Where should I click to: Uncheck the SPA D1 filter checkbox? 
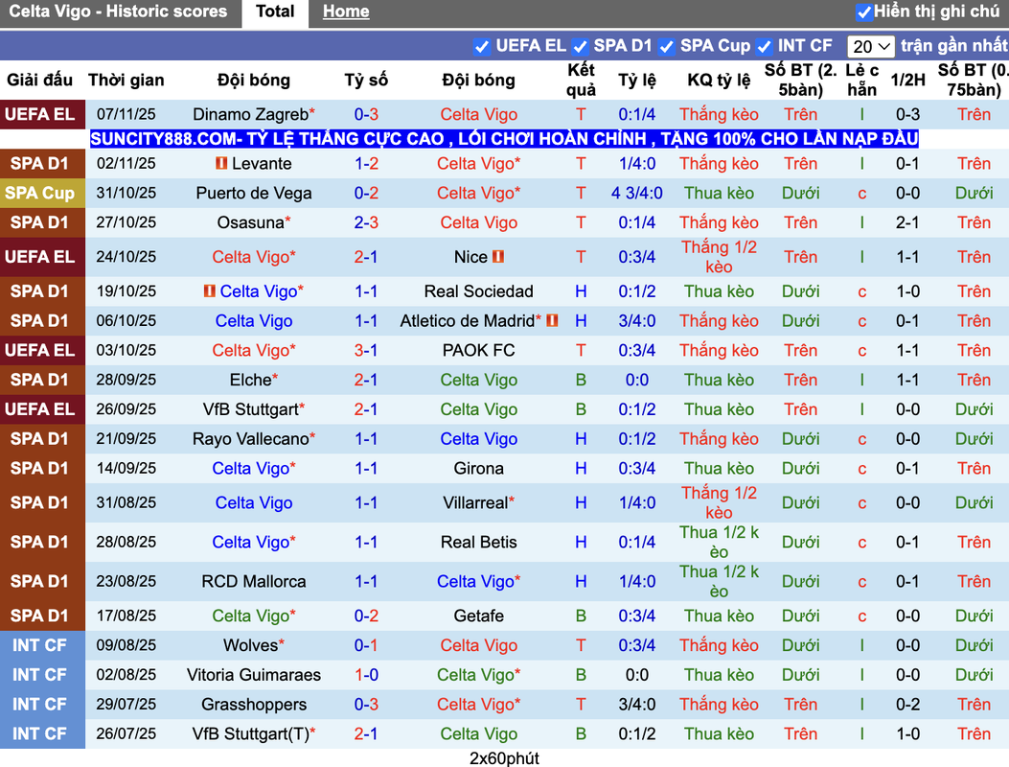click(580, 46)
